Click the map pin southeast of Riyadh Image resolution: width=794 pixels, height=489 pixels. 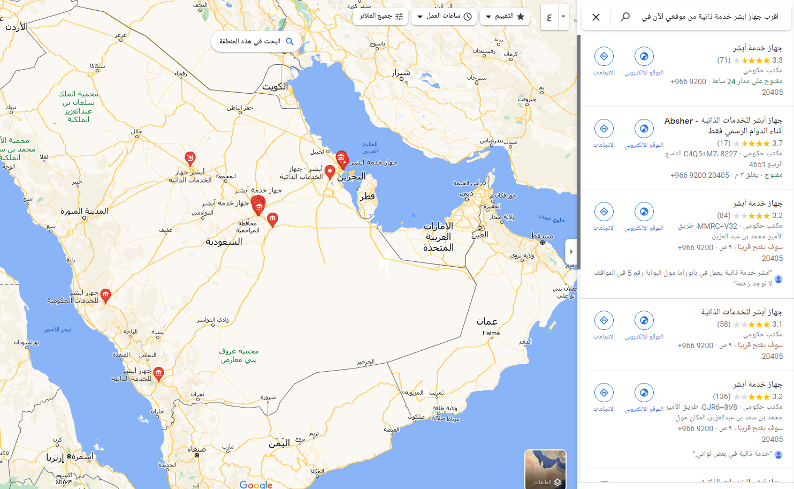[272, 219]
